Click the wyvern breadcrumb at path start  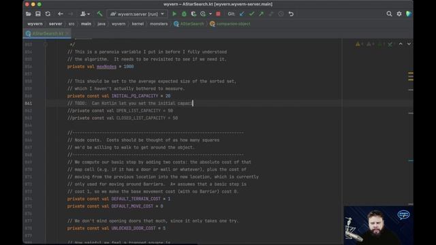[x=35, y=24]
